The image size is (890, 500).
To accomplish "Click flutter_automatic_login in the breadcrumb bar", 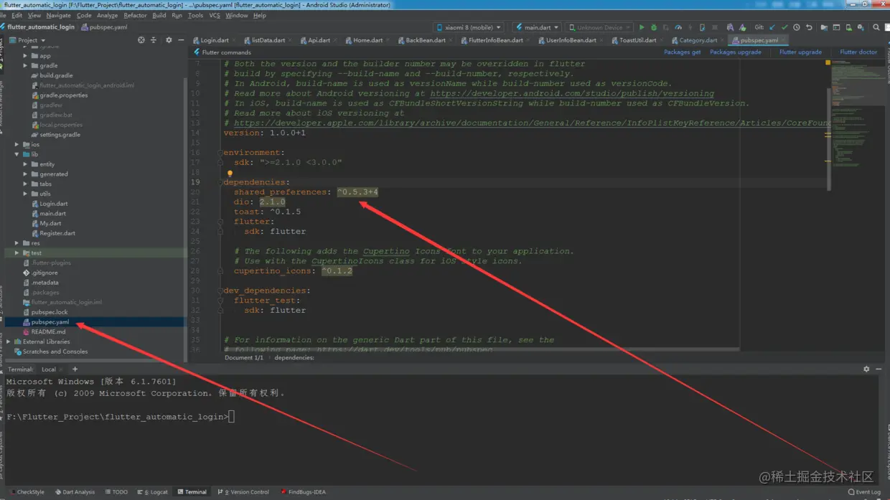I will click(x=41, y=27).
